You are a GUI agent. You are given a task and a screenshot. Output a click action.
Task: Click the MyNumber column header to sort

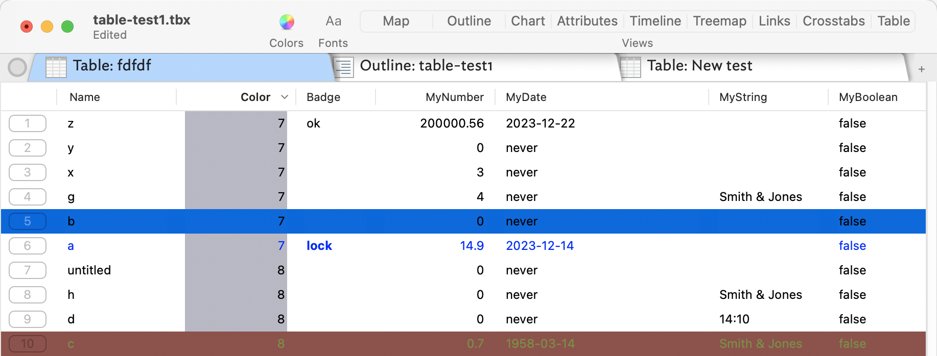coord(454,97)
